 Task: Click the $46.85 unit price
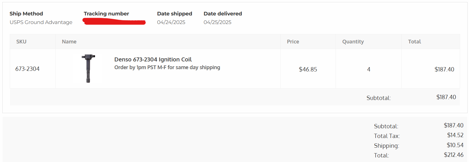click(x=308, y=69)
